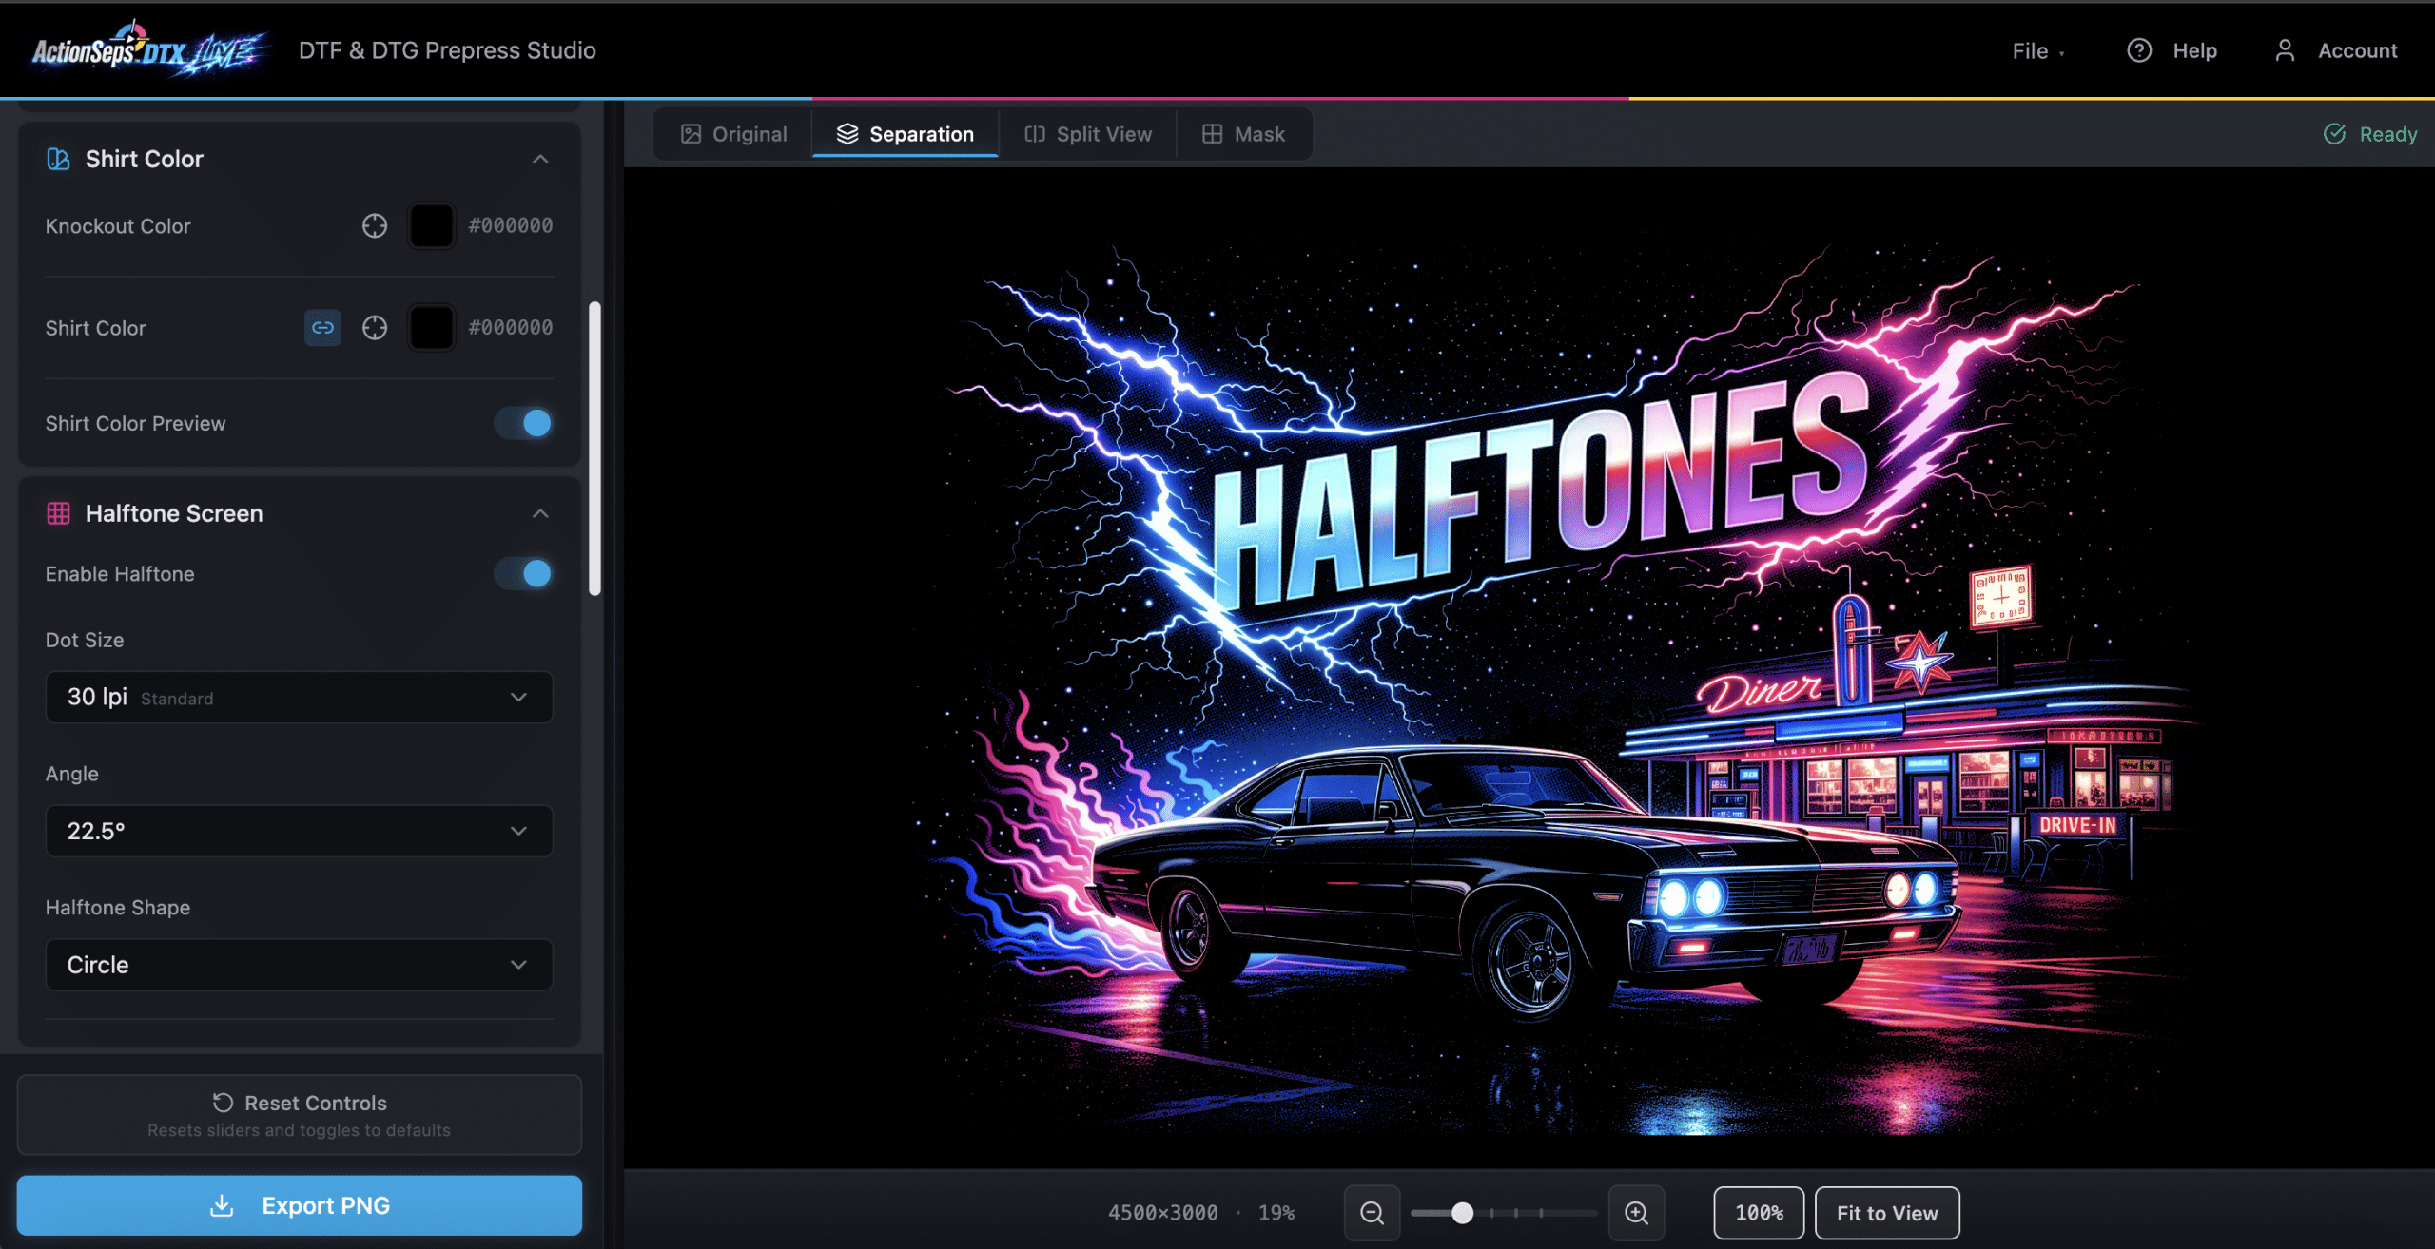
Task: Collapse the Shirt Color section
Action: click(540, 159)
